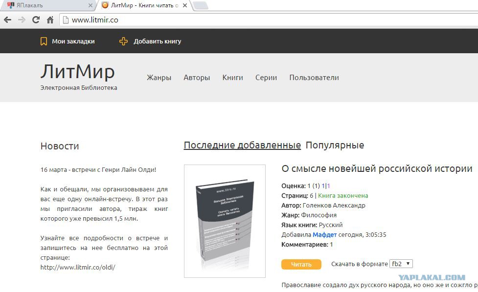Image resolution: width=478 pixels, height=292 pixels.
Task: Select the ЛитМир - Книги читать tab
Action: click(x=145, y=5)
